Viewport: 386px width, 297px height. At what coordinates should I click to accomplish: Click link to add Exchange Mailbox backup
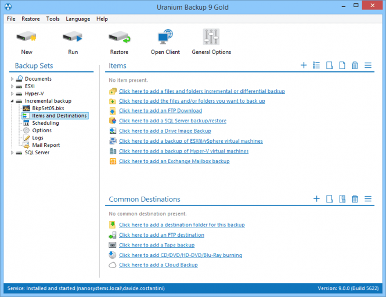[x=174, y=161]
